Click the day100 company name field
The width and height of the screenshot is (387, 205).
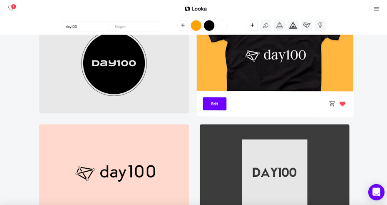[x=86, y=26]
